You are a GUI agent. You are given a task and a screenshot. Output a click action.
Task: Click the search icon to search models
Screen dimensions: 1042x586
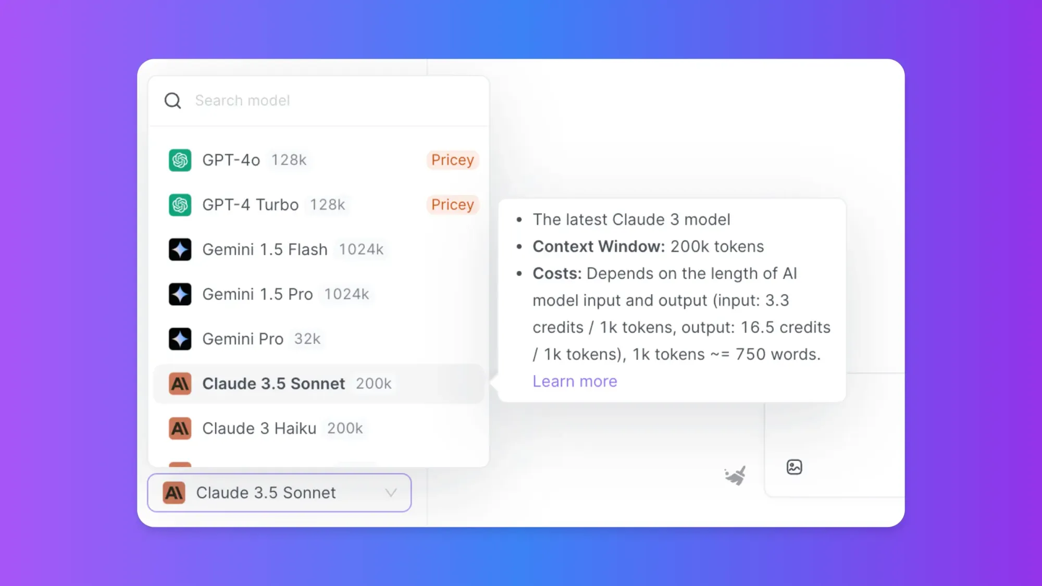(x=172, y=100)
